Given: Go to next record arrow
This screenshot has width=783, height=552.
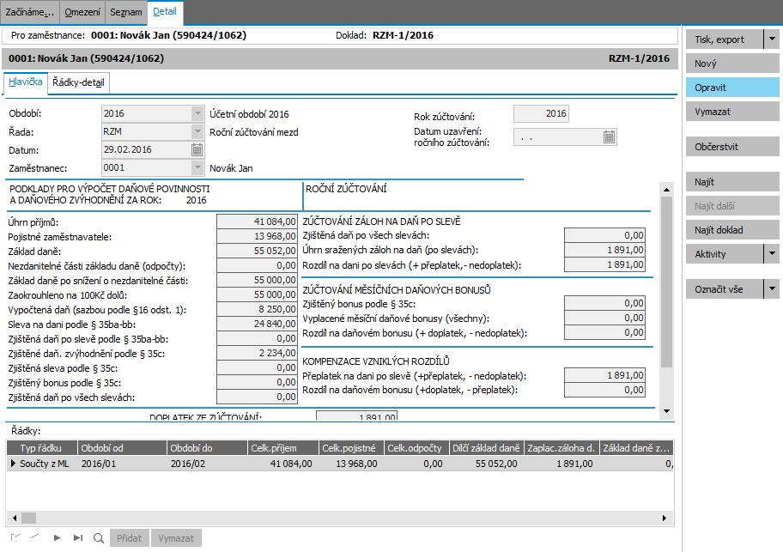Looking at the screenshot, I should tap(57, 538).
